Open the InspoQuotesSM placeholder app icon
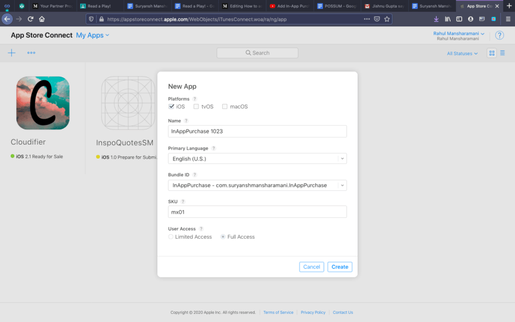The height and width of the screenshot is (322, 515). [128, 103]
